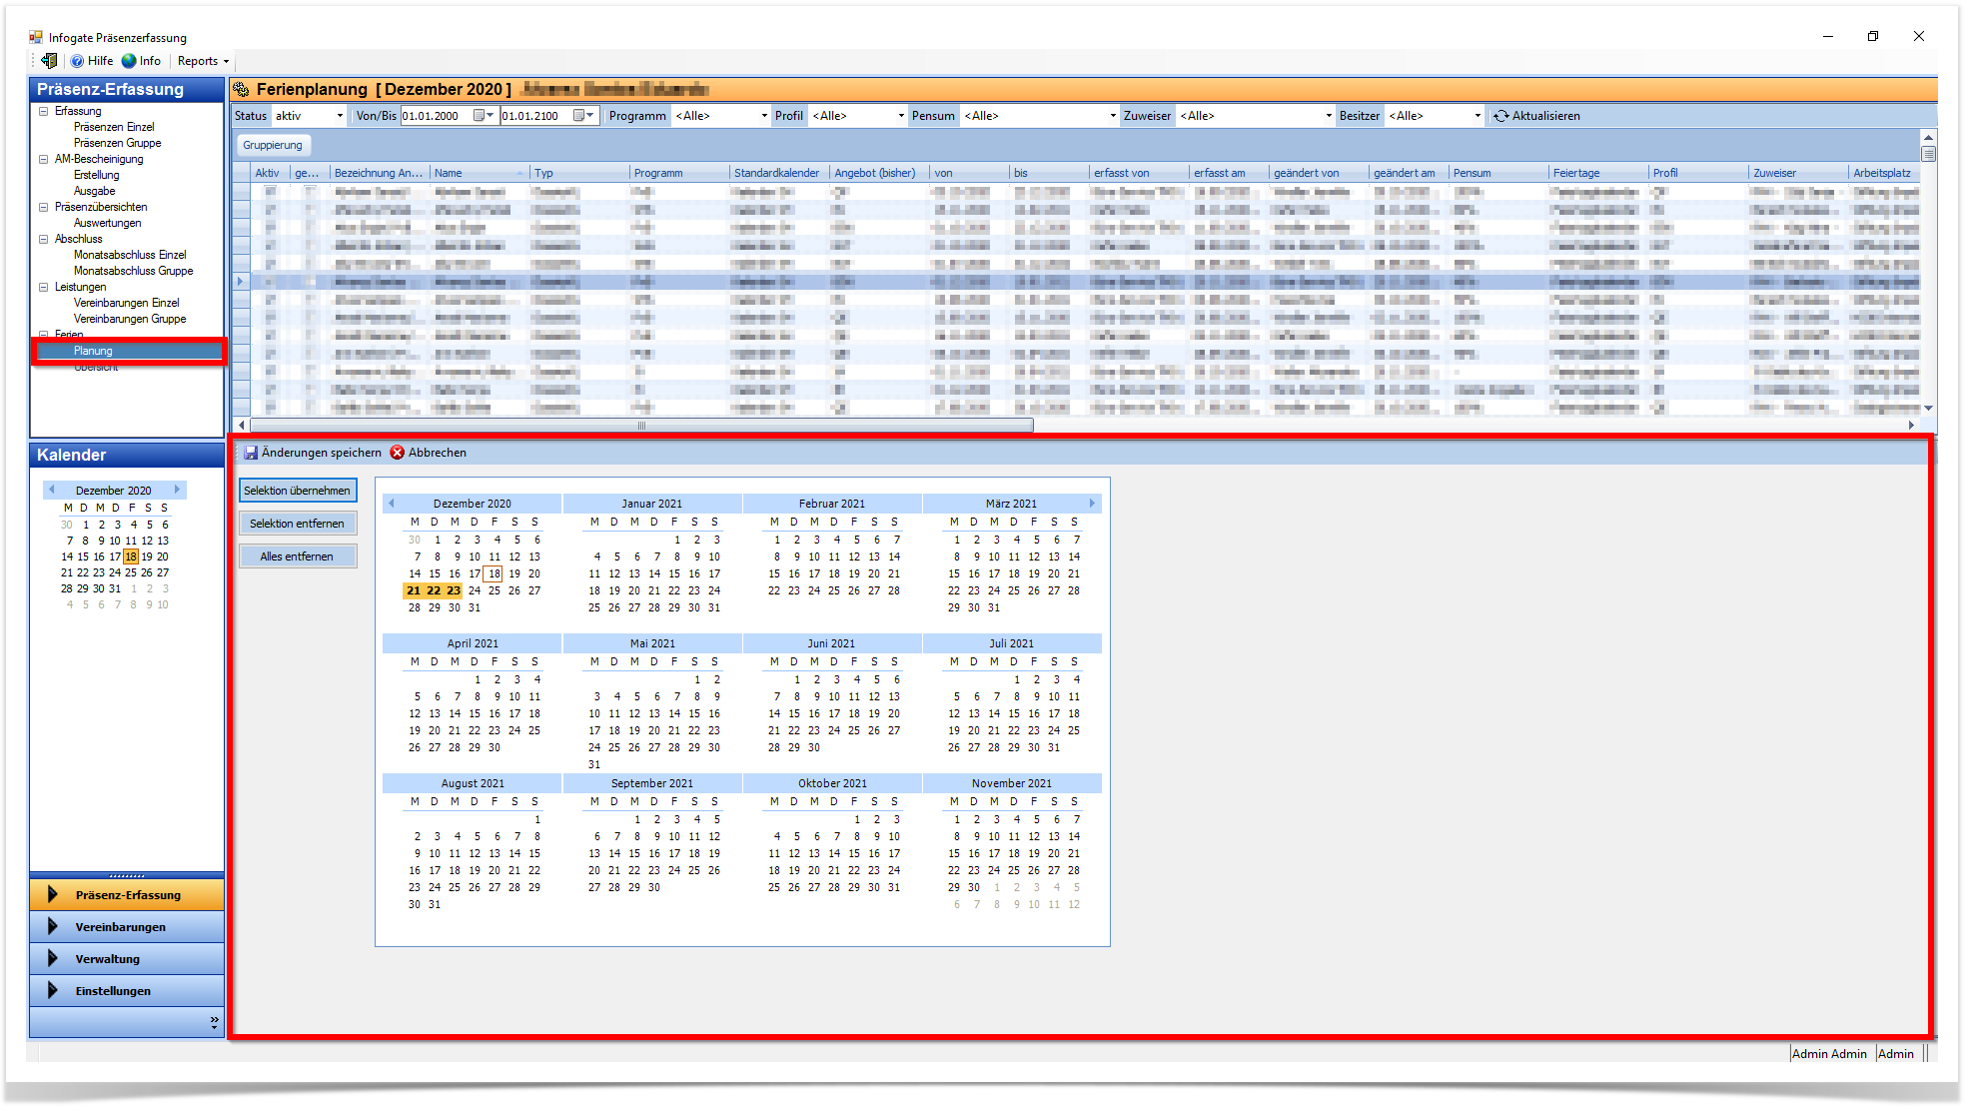This screenshot has width=1972, height=1111.
Task: Click the Abbrechen cancel button
Action: tap(429, 453)
